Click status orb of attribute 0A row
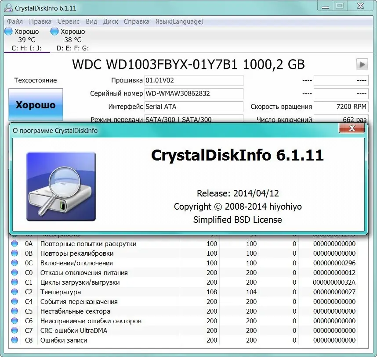This screenshot has height=357, width=377. pyautogui.click(x=14, y=243)
